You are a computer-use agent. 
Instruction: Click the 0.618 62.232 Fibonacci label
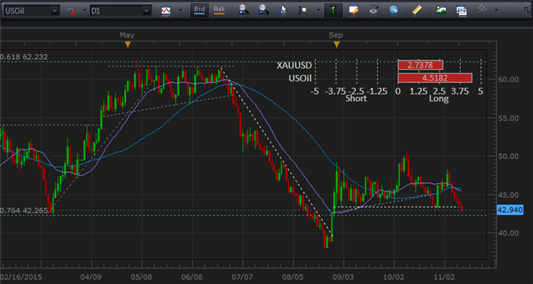click(24, 57)
